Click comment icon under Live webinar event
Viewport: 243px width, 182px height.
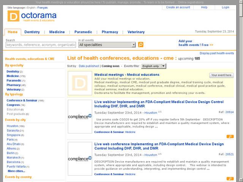(230, 136)
